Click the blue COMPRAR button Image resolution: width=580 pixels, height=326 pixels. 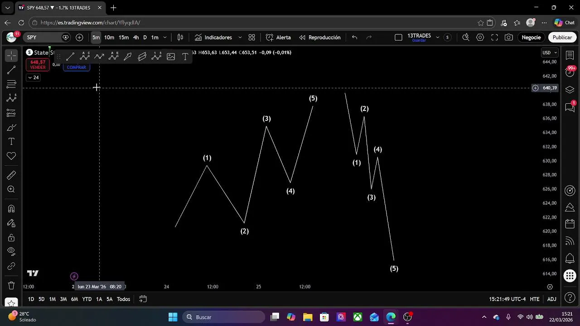76,67
